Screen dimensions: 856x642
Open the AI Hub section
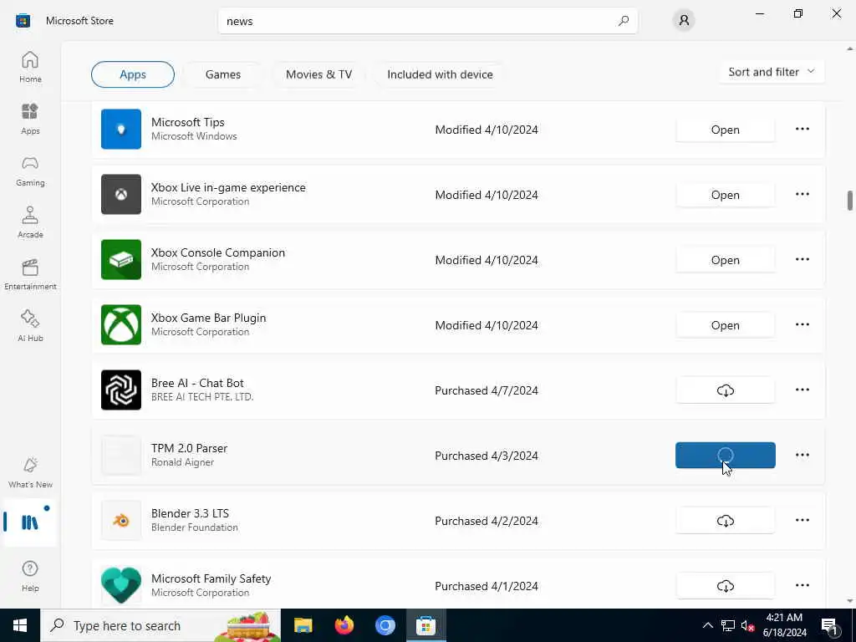pyautogui.click(x=30, y=327)
